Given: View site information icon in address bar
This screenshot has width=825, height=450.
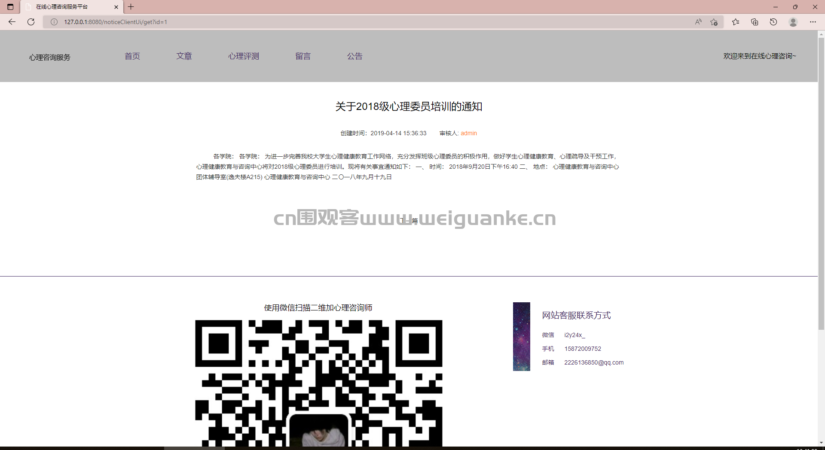Looking at the screenshot, I should [54, 22].
